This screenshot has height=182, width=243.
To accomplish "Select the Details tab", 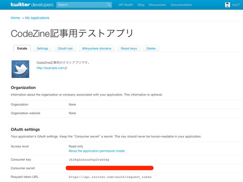I will point(22,49).
